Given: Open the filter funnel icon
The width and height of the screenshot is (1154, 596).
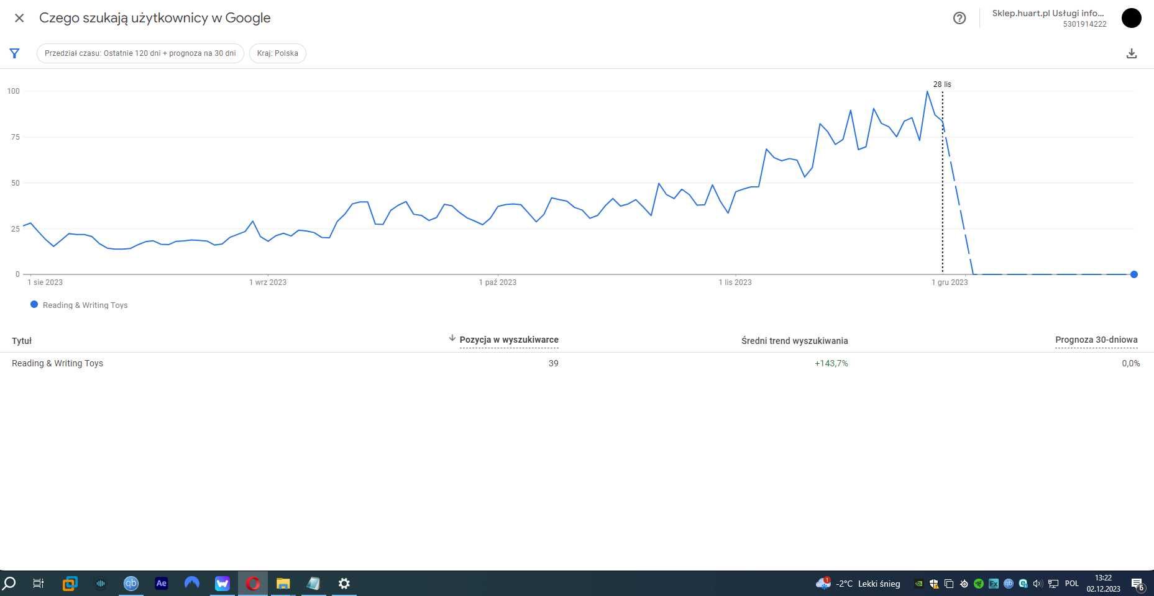Looking at the screenshot, I should pyautogui.click(x=14, y=53).
